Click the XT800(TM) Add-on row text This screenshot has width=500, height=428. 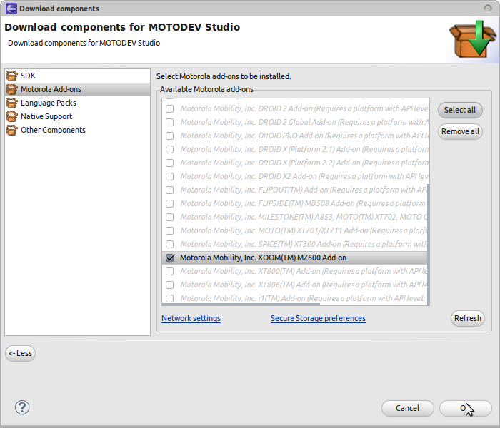pyautogui.click(x=304, y=271)
